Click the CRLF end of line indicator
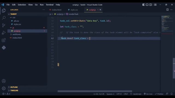 [126, 94]
